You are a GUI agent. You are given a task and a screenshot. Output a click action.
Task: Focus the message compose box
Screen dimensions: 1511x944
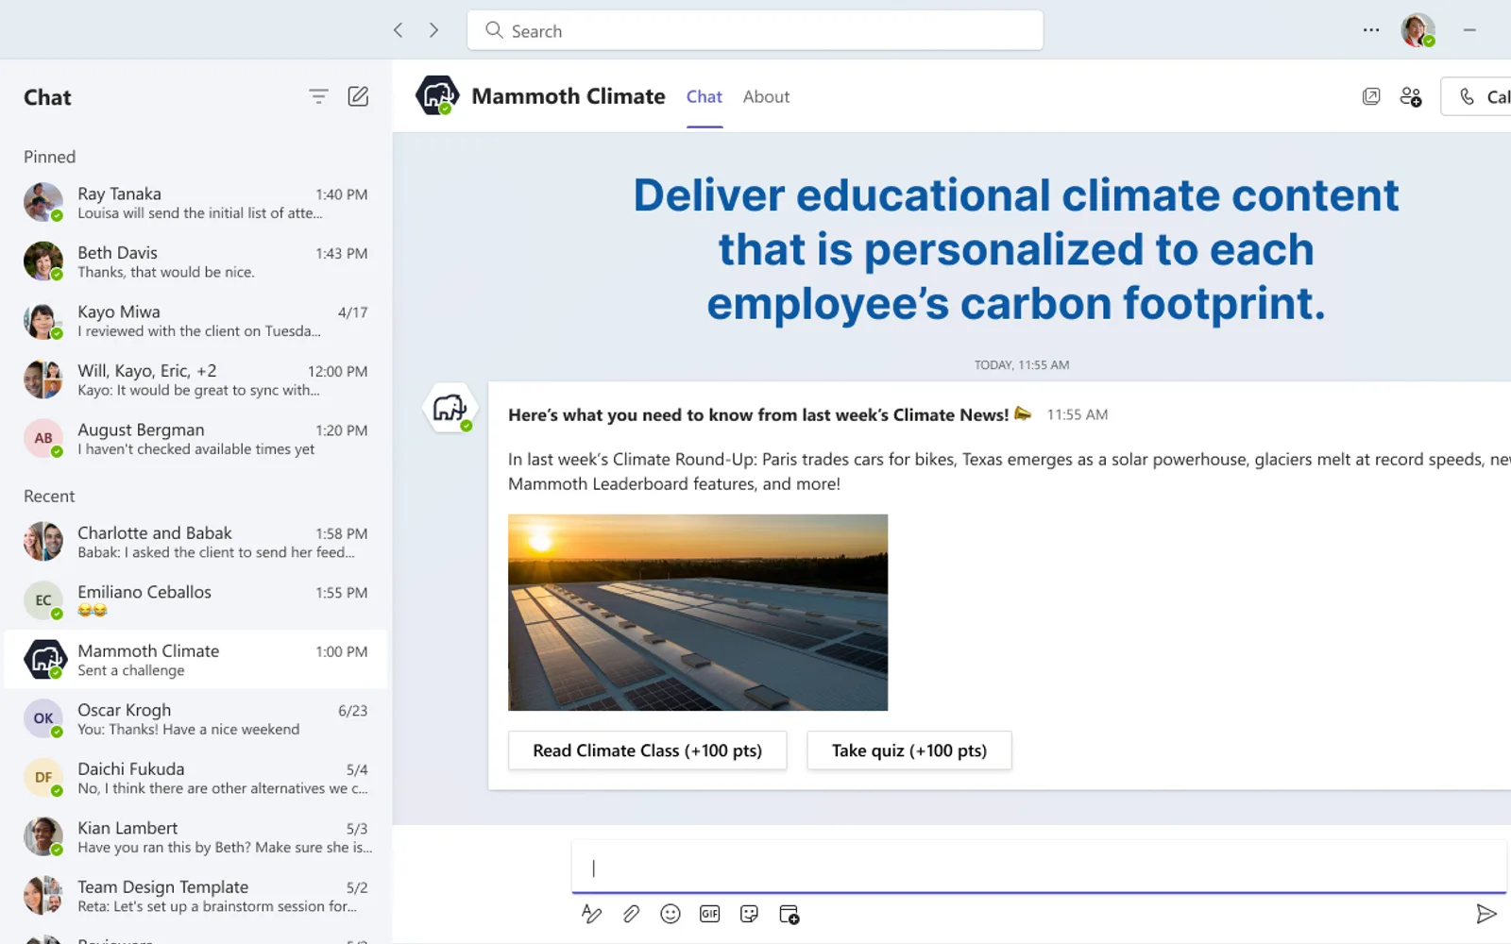pyautogui.click(x=1039, y=867)
